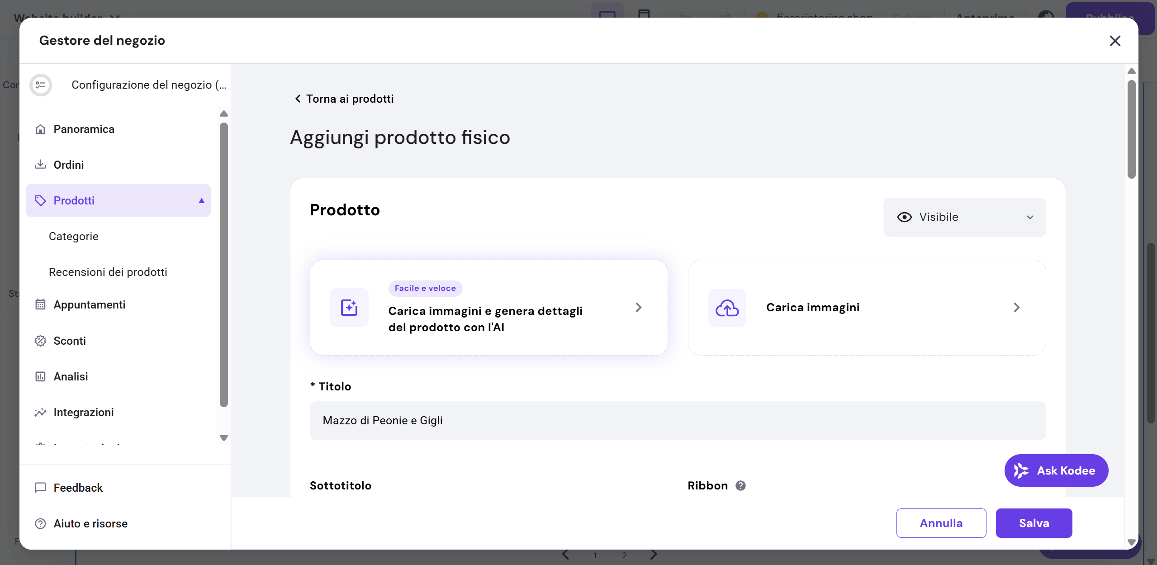This screenshot has height=565, width=1157.
Task: Expand AI product details option arrow
Action: (638, 308)
